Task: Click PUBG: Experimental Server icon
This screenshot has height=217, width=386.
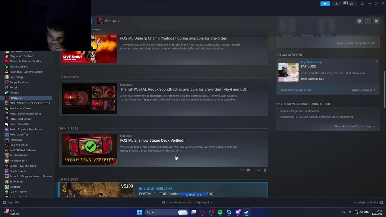Action: point(7,114)
